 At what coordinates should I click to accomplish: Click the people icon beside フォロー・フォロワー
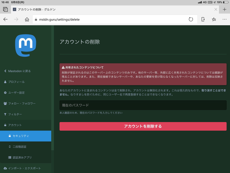coord(5,104)
